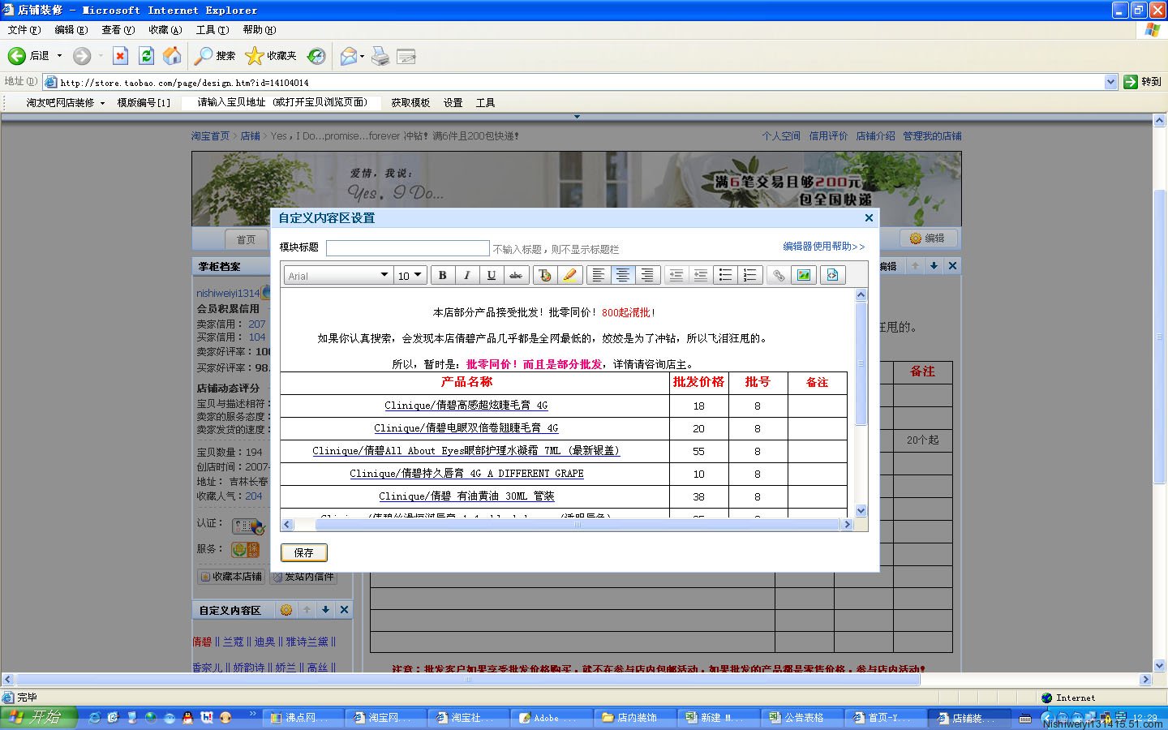Click the 保存 save button
Image resolution: width=1168 pixels, height=730 pixels.
pyautogui.click(x=304, y=552)
